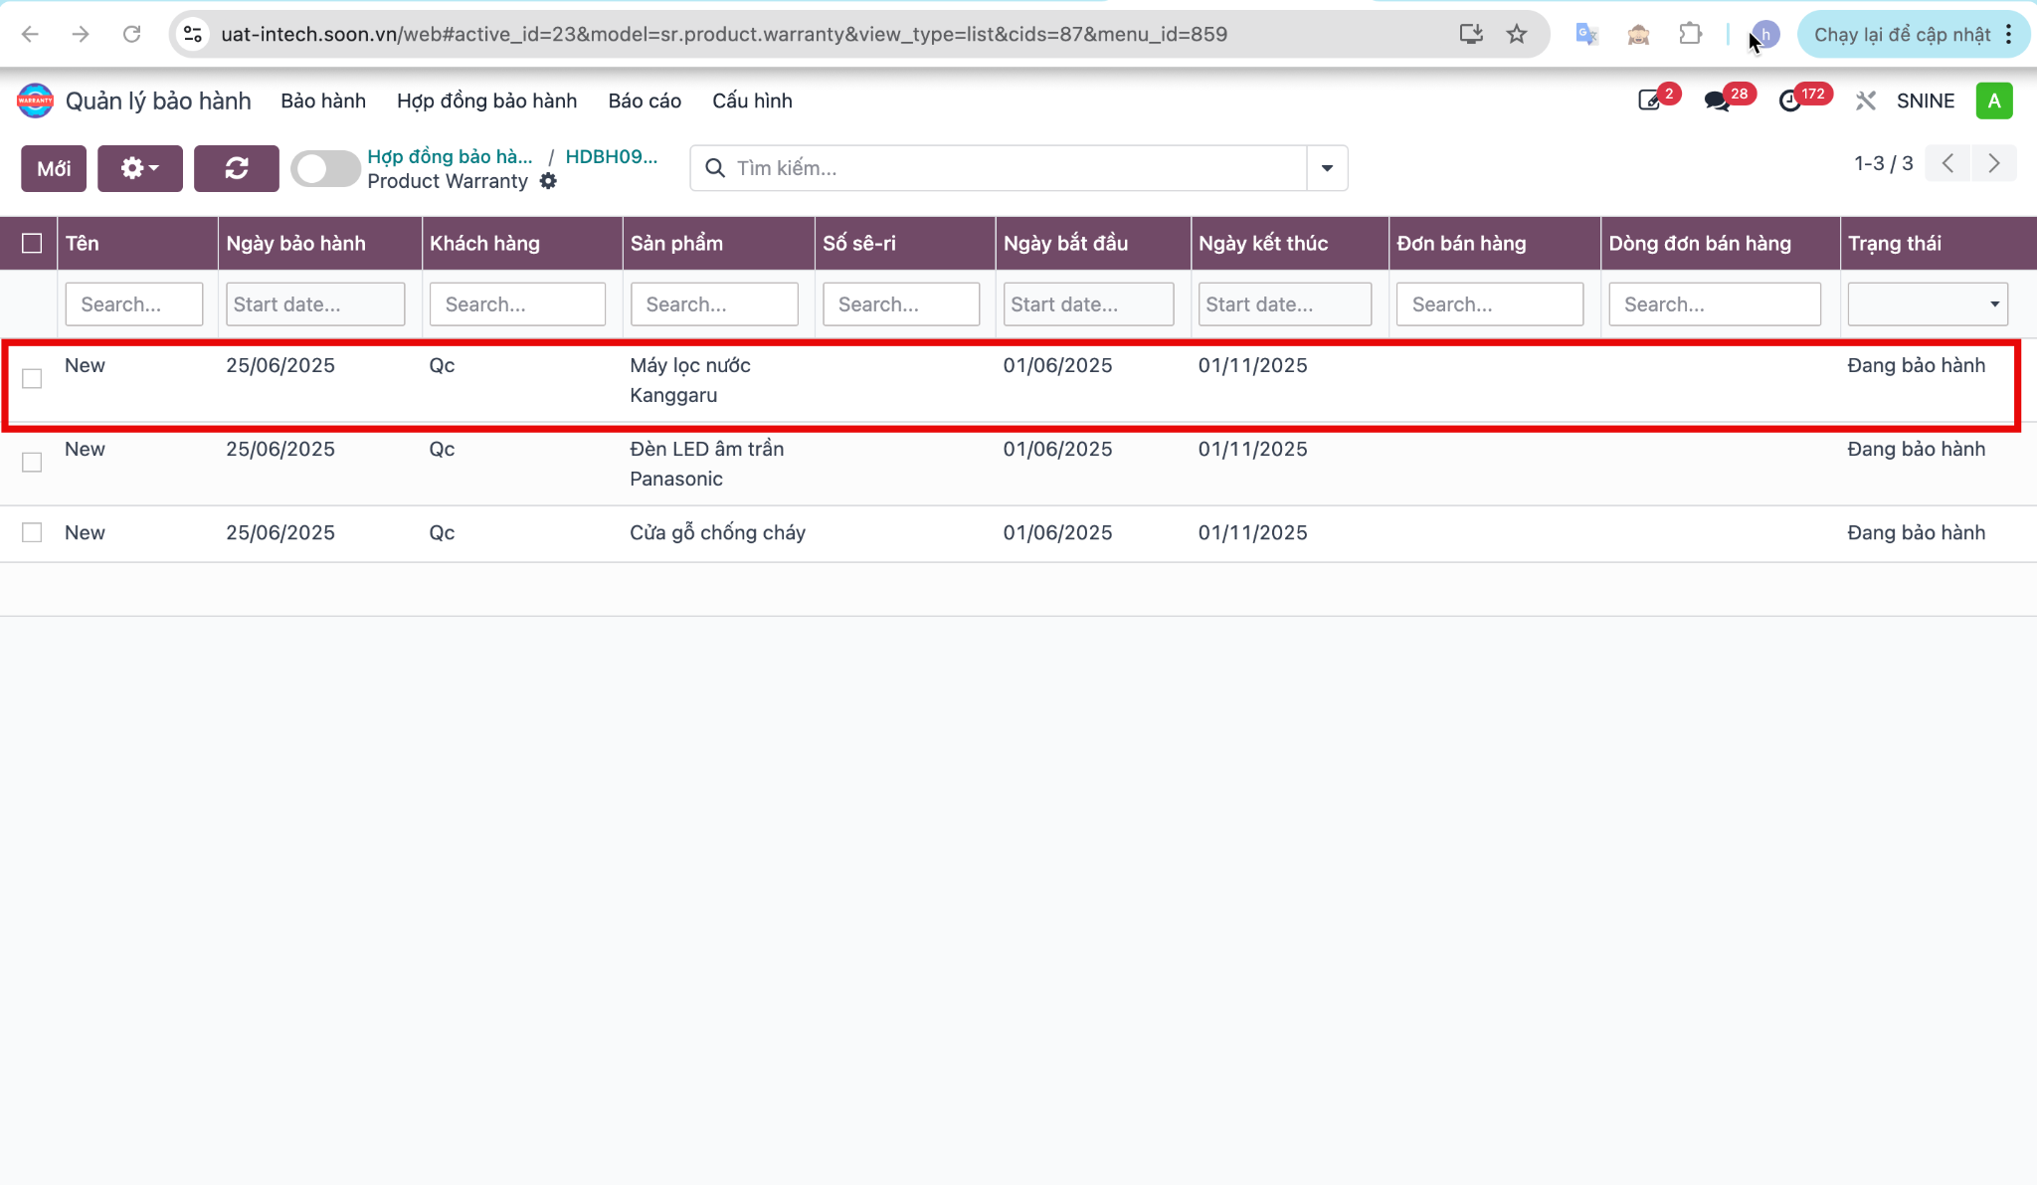
Task: Click the Sản phẩm column search box
Action: [714, 303]
